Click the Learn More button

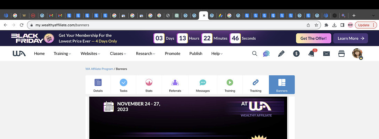350,38
